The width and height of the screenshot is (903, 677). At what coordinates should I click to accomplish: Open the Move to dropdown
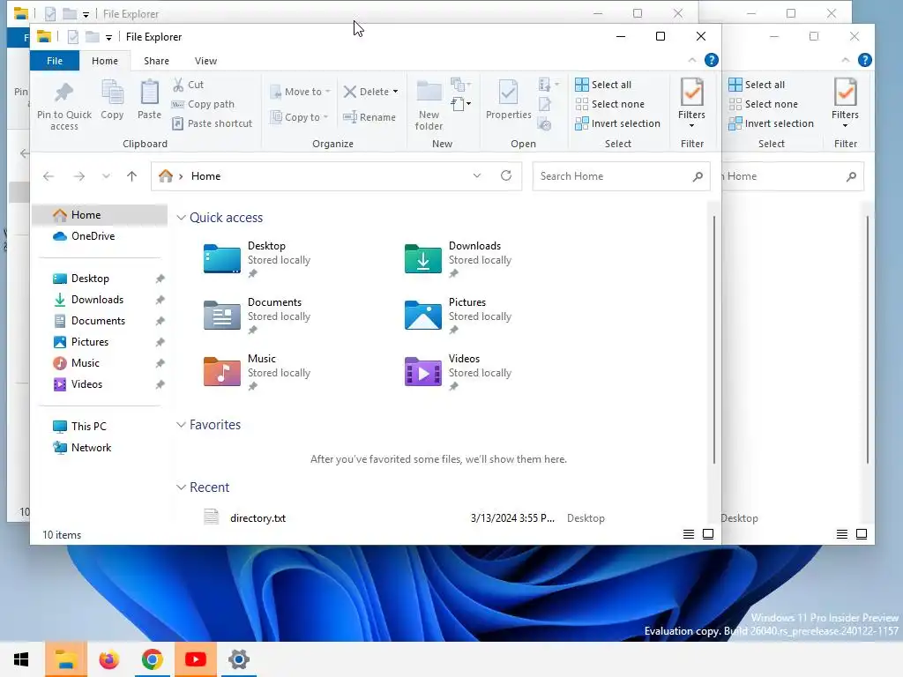pyautogui.click(x=300, y=92)
